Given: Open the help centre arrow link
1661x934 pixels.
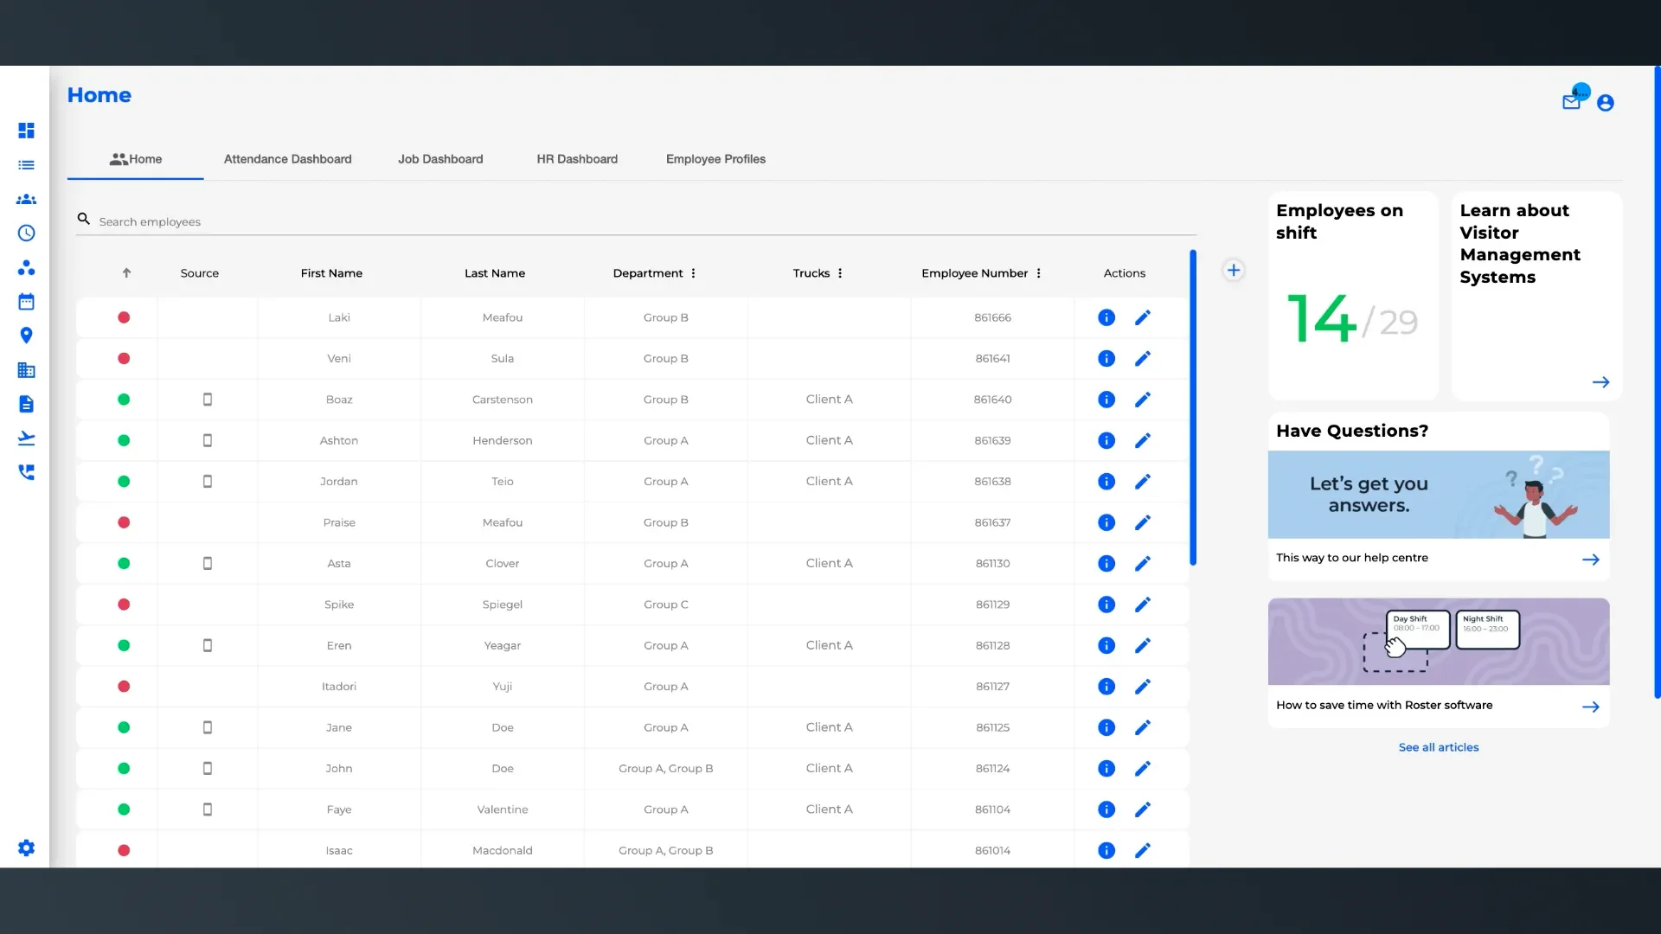Looking at the screenshot, I should pos(1590,560).
